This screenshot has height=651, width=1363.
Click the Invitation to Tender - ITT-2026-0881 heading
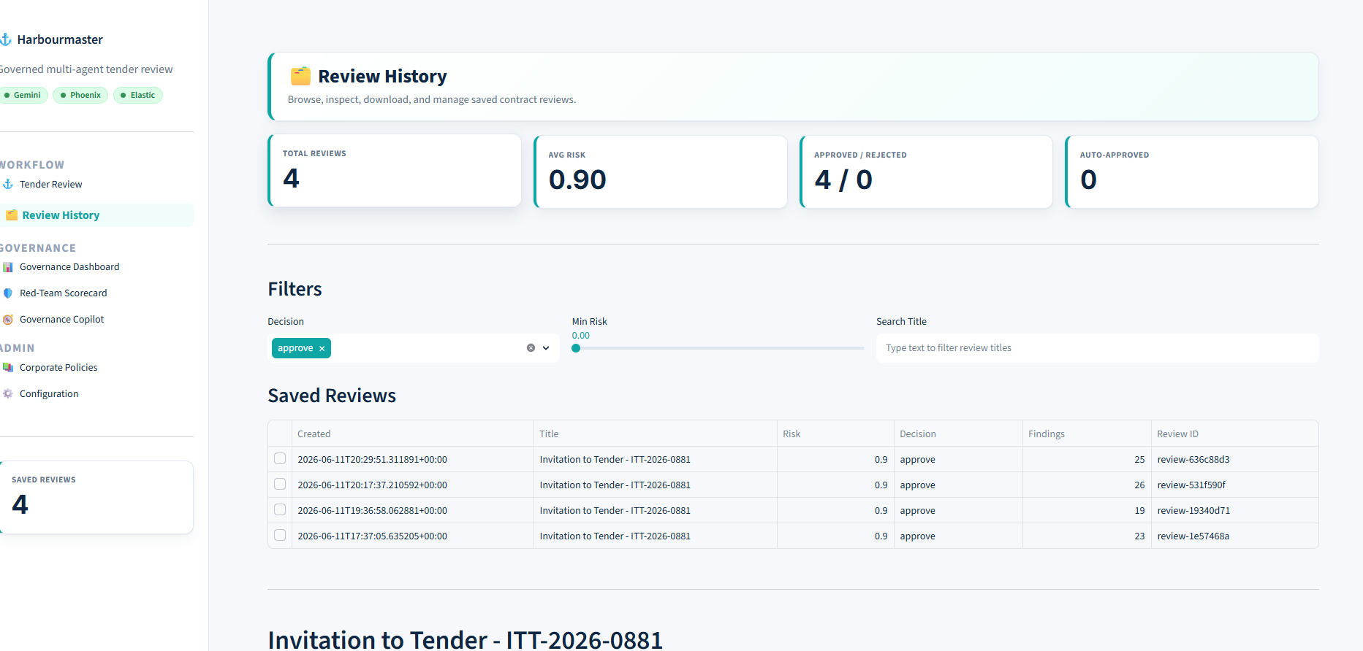coord(465,640)
